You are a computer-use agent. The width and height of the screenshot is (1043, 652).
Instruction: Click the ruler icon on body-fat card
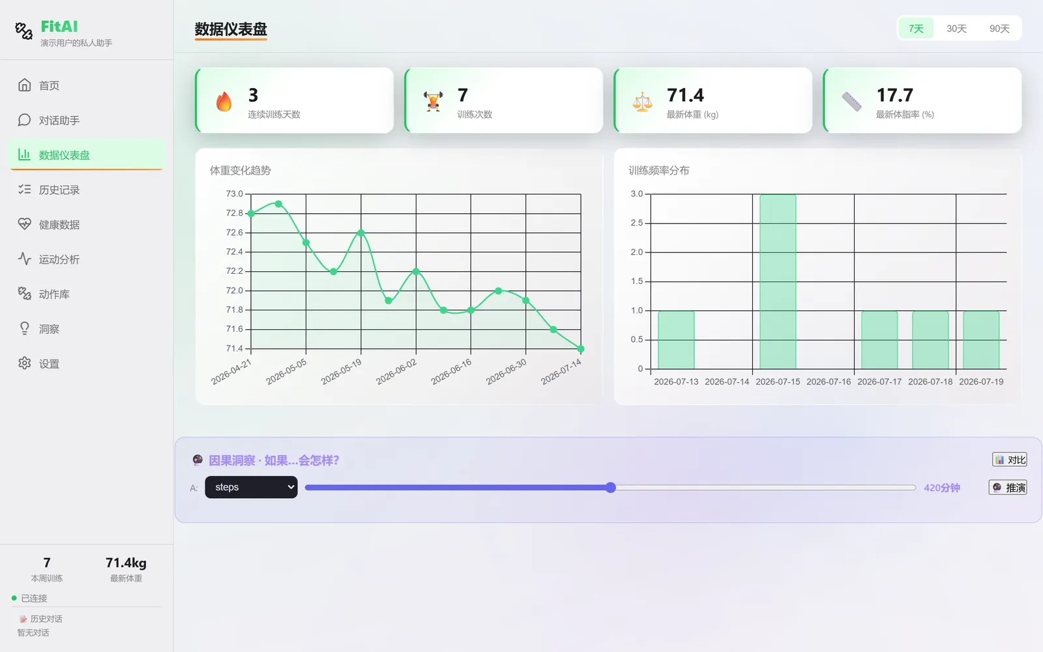click(851, 101)
